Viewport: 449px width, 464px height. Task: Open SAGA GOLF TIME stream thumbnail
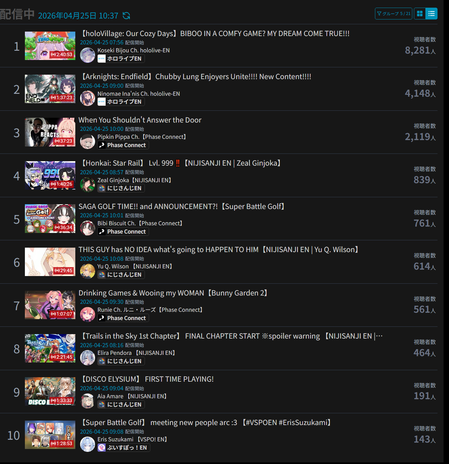click(50, 219)
